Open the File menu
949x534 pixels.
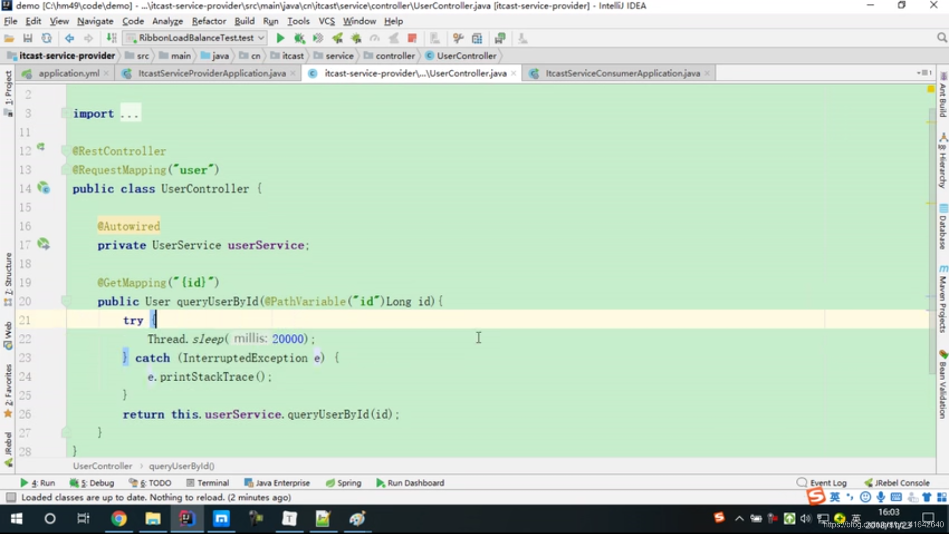(10, 21)
